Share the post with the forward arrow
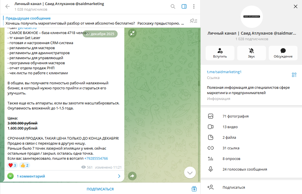Image resolution: width=302 pixels, height=194 pixels. point(132,176)
